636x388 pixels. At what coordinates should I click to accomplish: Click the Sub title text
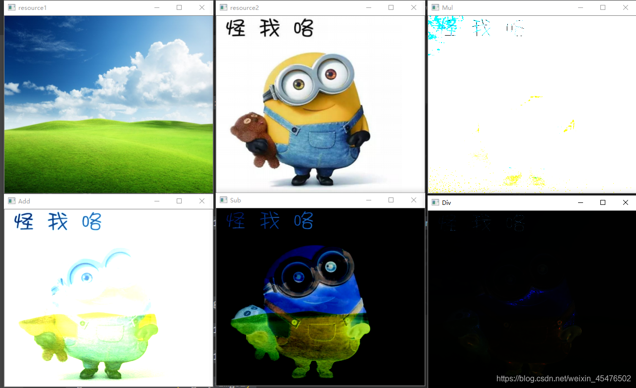pyautogui.click(x=236, y=200)
